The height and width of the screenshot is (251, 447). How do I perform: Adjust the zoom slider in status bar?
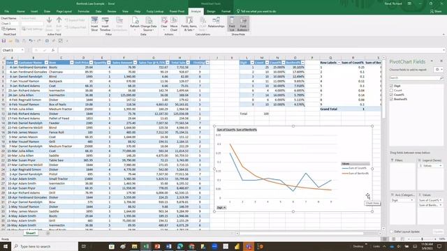pyautogui.click(x=422, y=239)
